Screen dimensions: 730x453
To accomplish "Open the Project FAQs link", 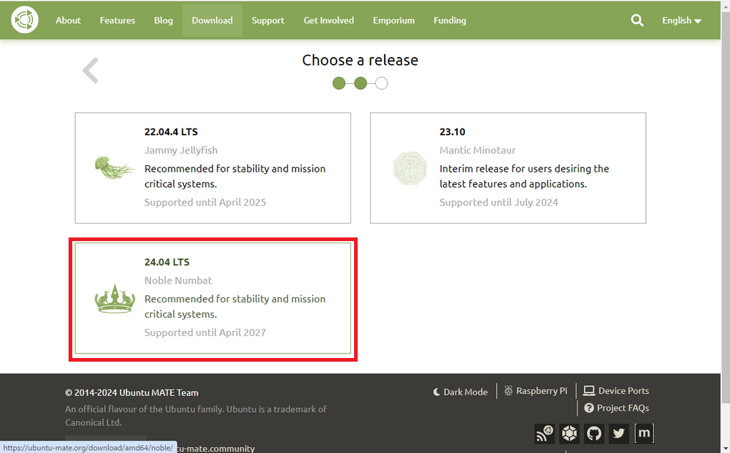I will (617, 408).
